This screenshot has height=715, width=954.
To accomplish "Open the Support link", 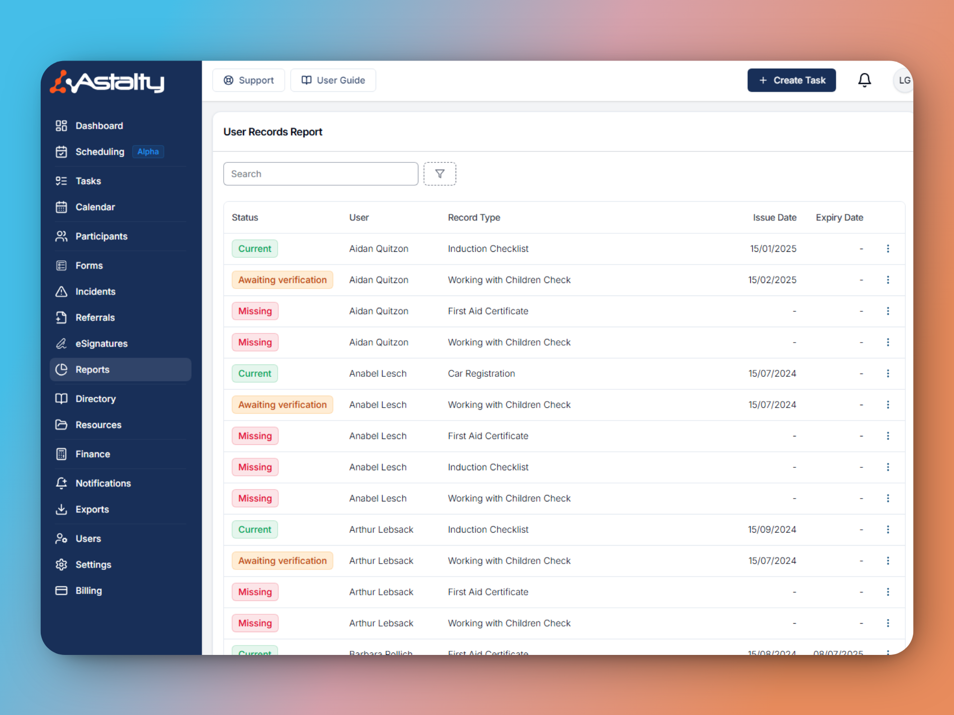I will 248,80.
